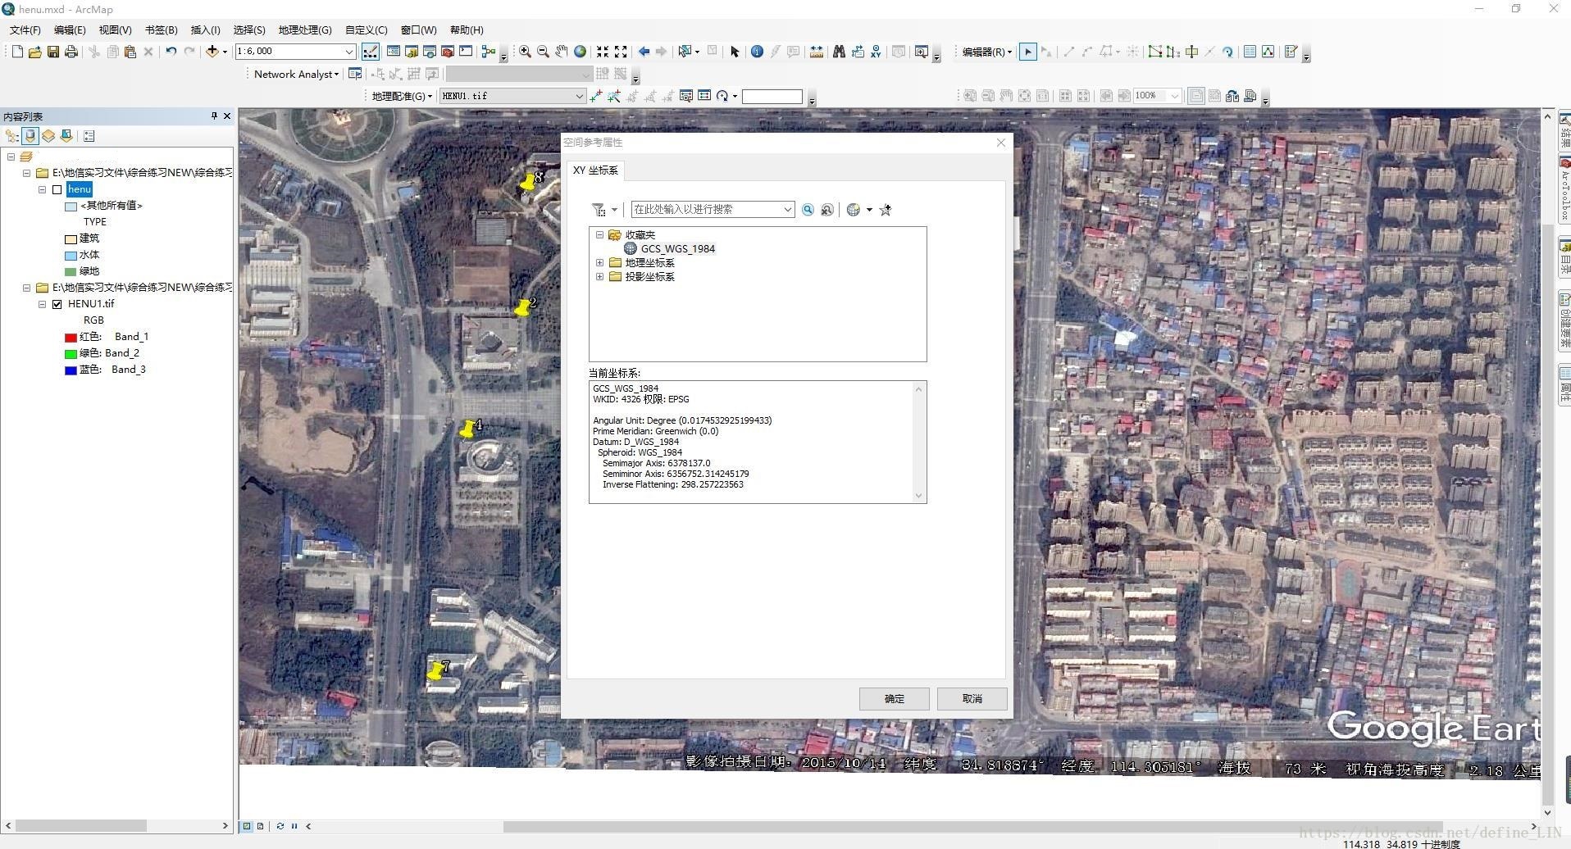Viewport: 1571px width, 849px height.
Task: Click the 取消 button
Action: point(972,699)
